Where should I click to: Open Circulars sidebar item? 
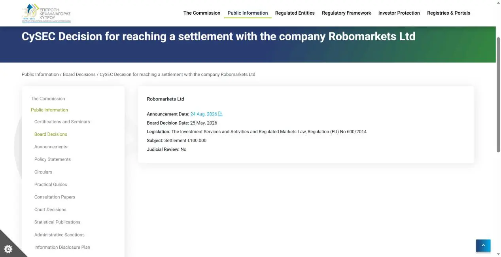pyautogui.click(x=43, y=172)
